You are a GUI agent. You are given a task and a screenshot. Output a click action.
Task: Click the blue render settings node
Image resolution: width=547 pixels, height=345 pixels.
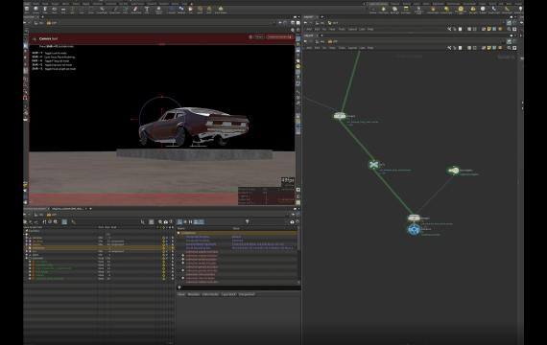tap(414, 230)
